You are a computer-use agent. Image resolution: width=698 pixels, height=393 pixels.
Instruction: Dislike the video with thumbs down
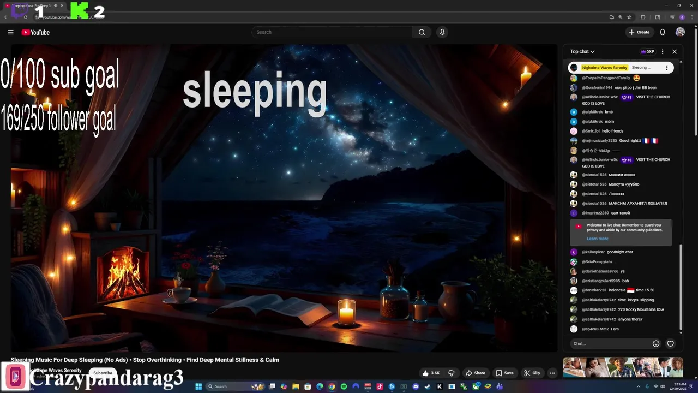point(451,373)
